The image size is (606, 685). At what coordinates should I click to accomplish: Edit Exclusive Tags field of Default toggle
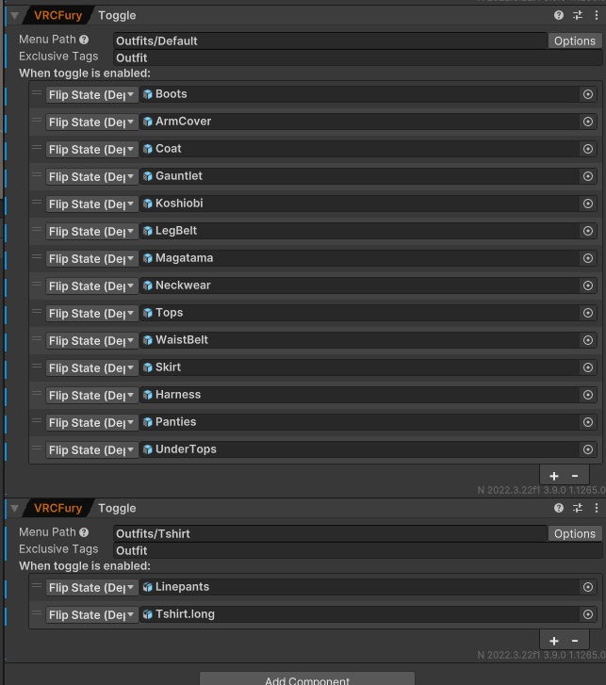click(x=358, y=57)
